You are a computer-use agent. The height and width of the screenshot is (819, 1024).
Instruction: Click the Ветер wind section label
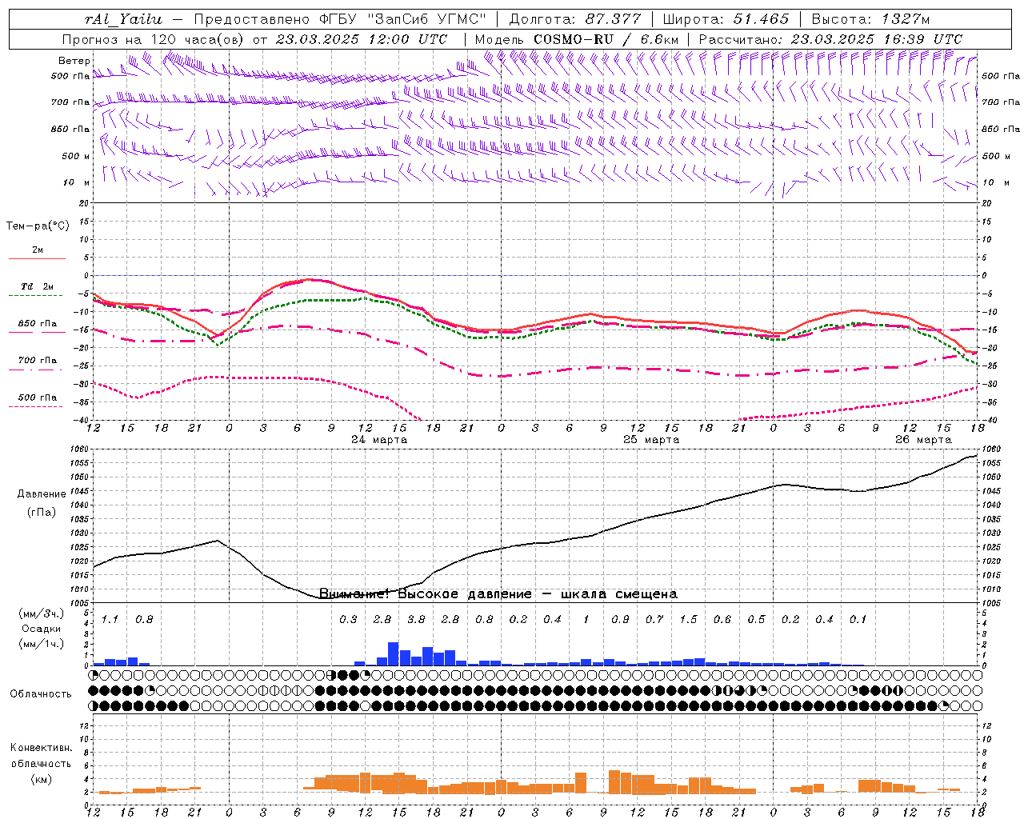74,61
